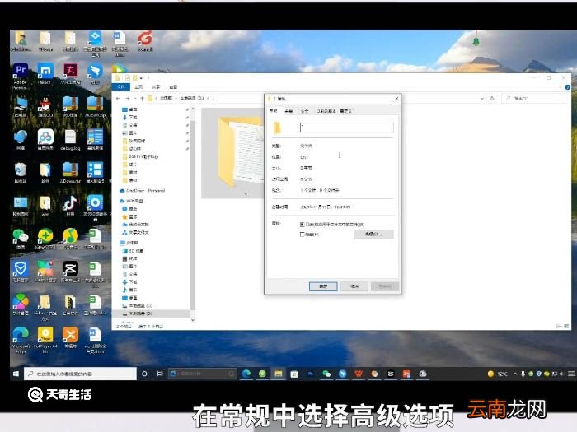Screen dimensions: 577x432
Task: Open the Home tab in Explorer ribbon
Action: click(x=138, y=86)
